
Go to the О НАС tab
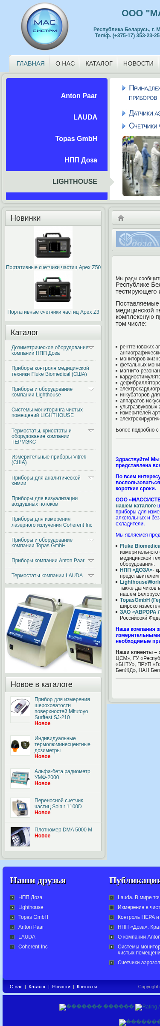pyautogui.click(x=65, y=63)
